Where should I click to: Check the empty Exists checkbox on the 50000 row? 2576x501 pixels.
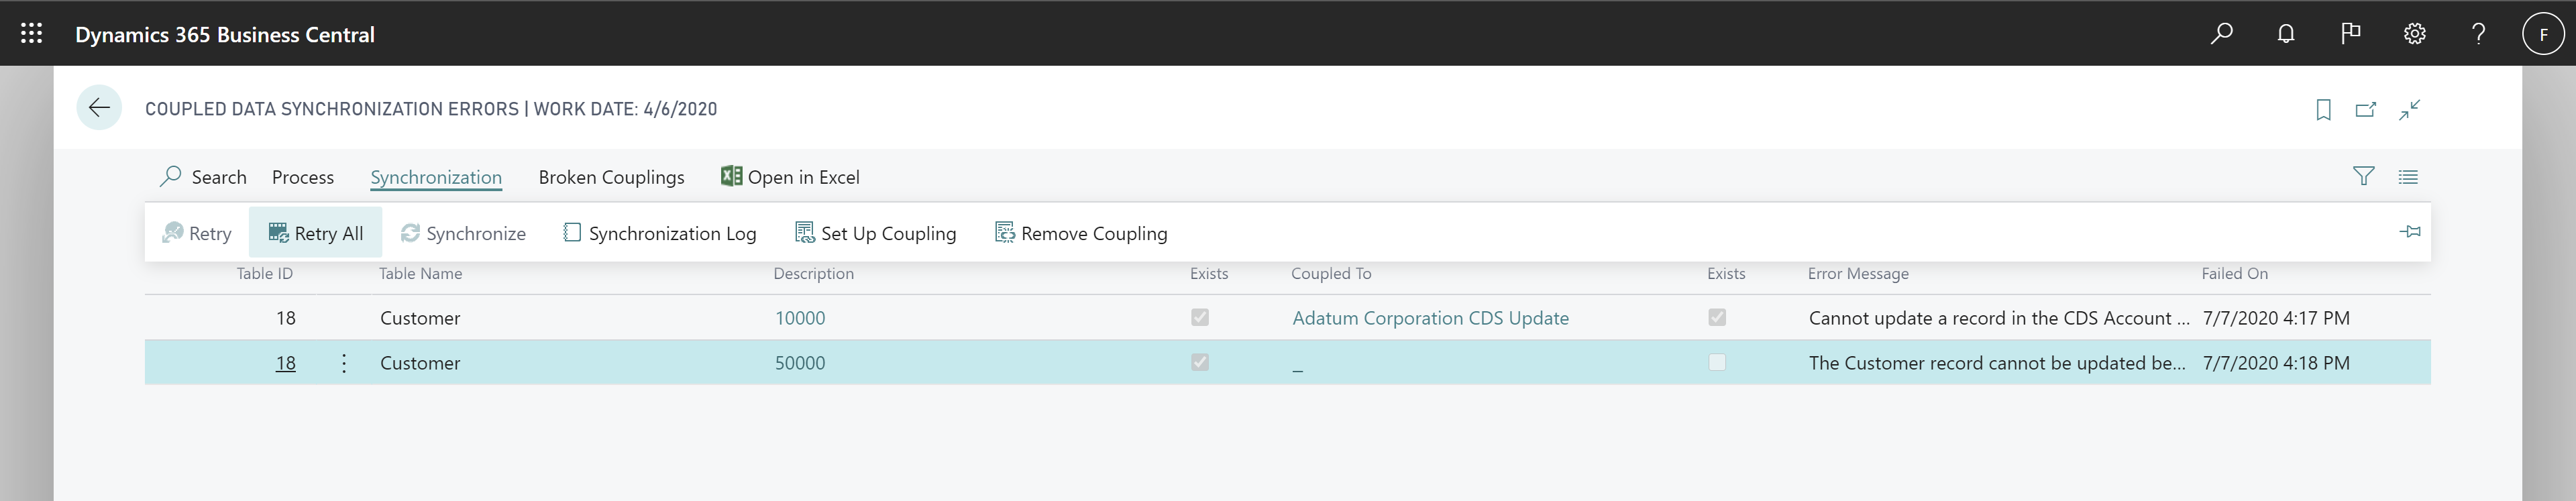click(x=1717, y=363)
